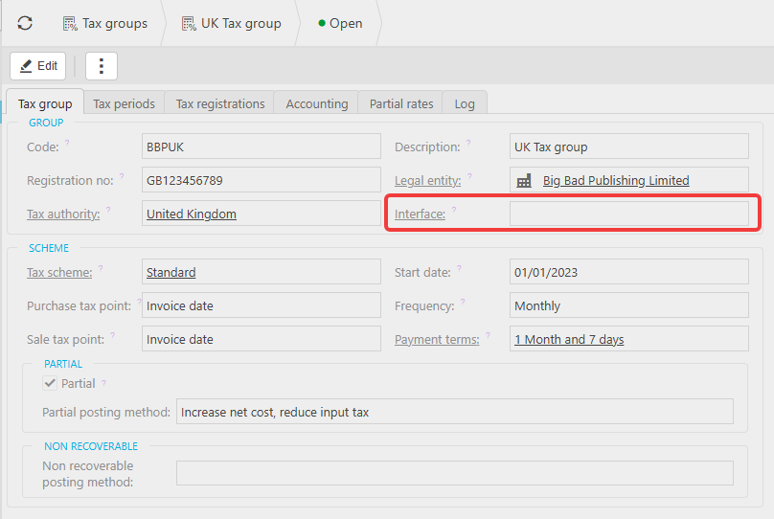Click help mark next to Interface
The image size is (774, 519).
[454, 209]
